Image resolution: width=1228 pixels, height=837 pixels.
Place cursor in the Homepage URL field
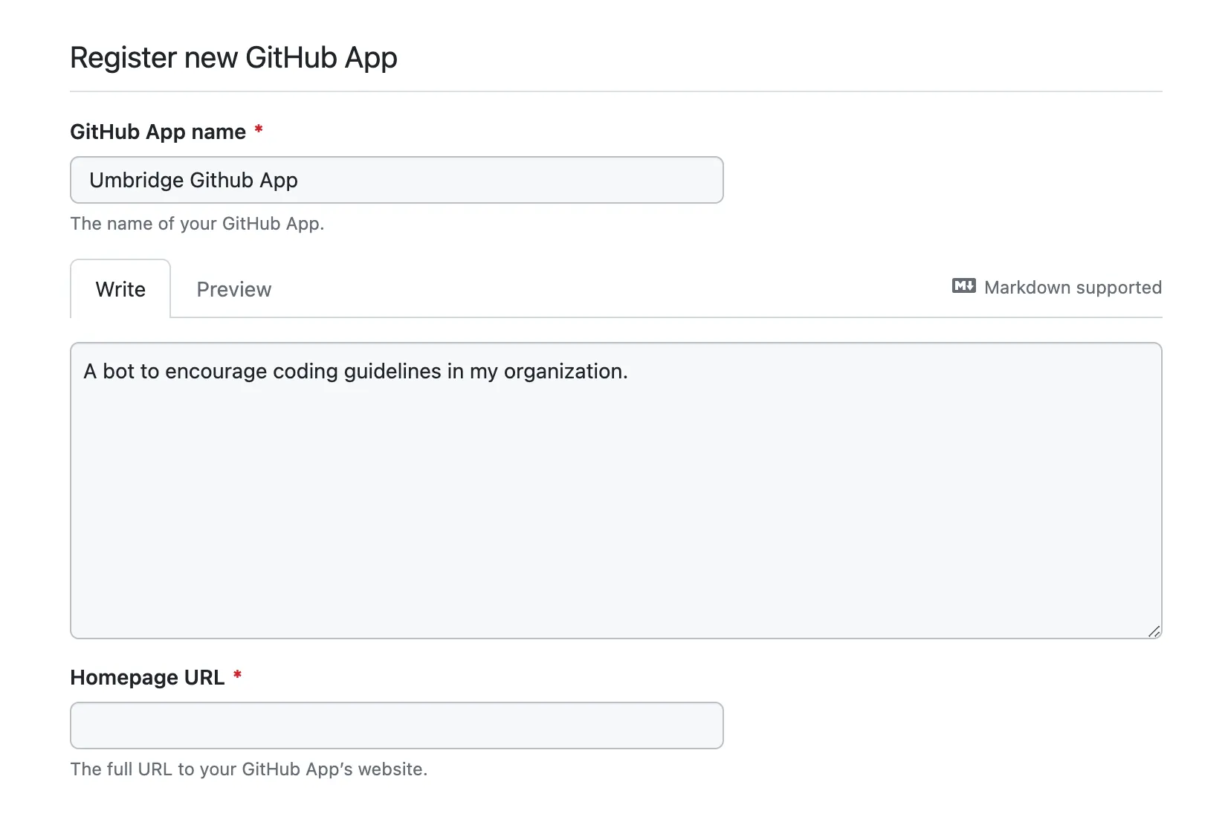click(x=396, y=725)
